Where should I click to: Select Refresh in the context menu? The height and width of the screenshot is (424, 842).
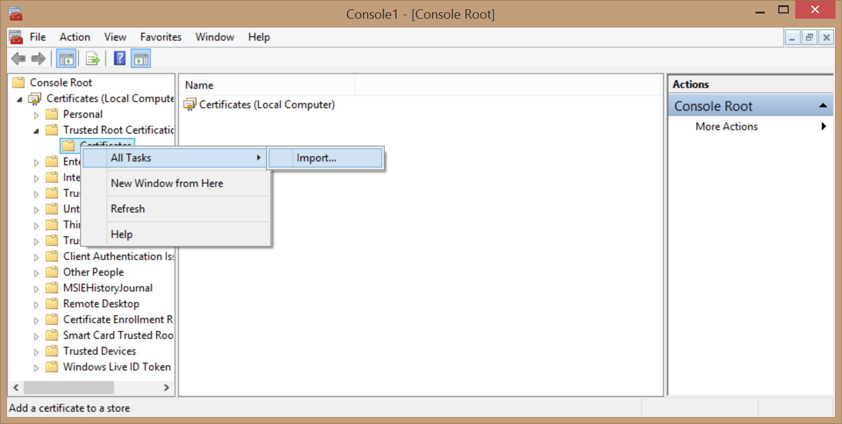tap(127, 209)
